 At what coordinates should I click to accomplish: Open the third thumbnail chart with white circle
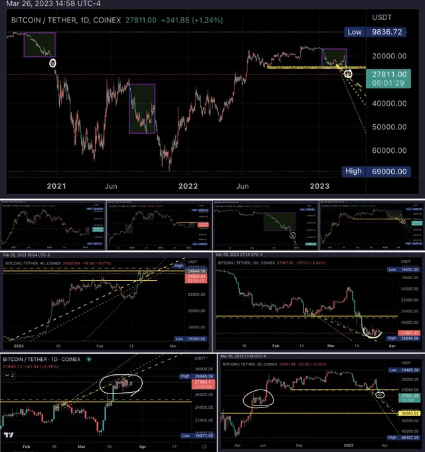pos(266,225)
